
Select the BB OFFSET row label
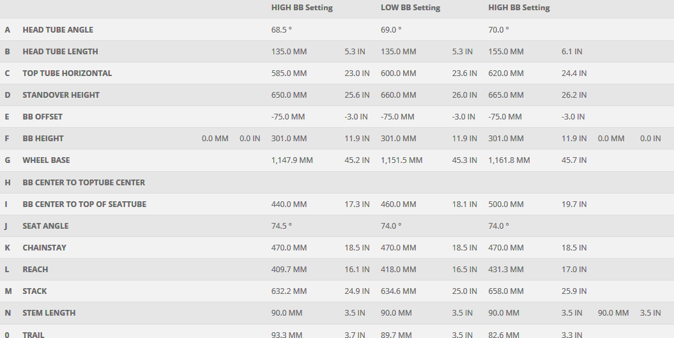42,117
